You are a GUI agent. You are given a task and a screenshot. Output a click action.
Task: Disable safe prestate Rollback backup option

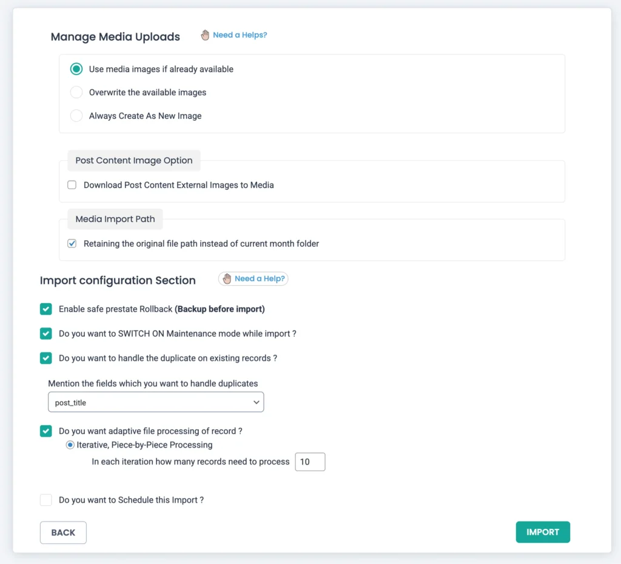pyautogui.click(x=45, y=309)
